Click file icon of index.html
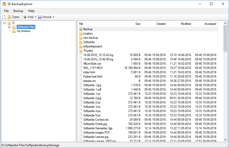Image resolution: width=229 pixels, height=148 pixels. [81, 72]
